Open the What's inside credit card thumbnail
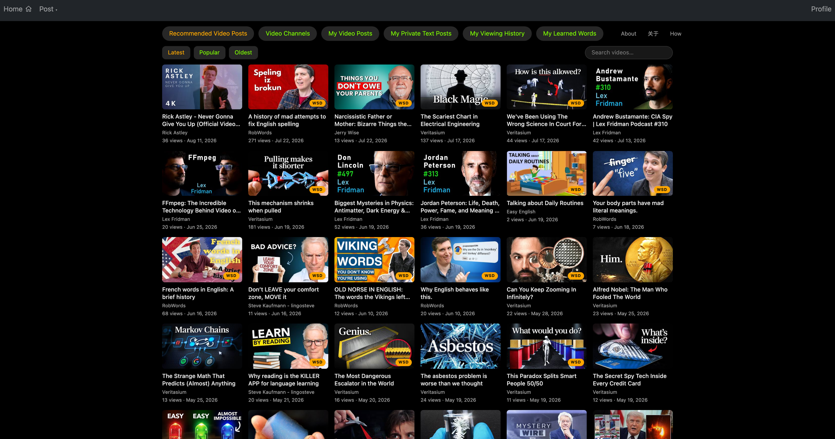Viewport: 835px width, 439px height. click(x=633, y=346)
